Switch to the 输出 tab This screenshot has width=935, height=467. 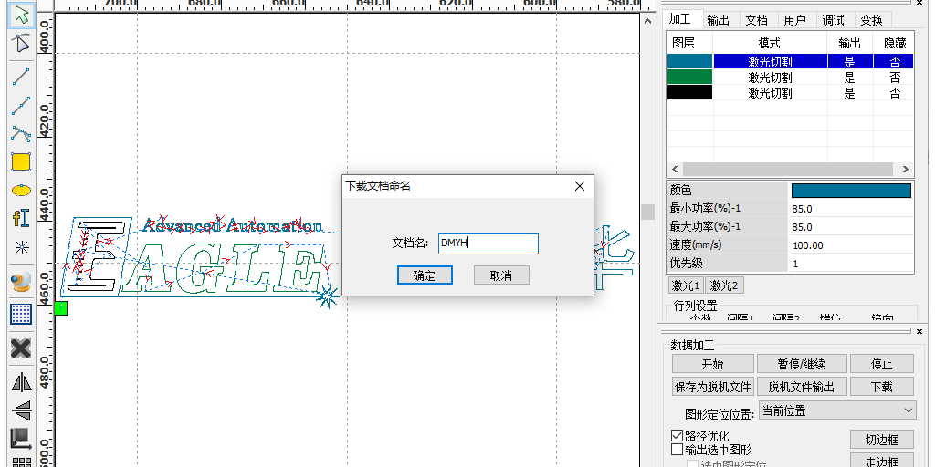coord(719,20)
